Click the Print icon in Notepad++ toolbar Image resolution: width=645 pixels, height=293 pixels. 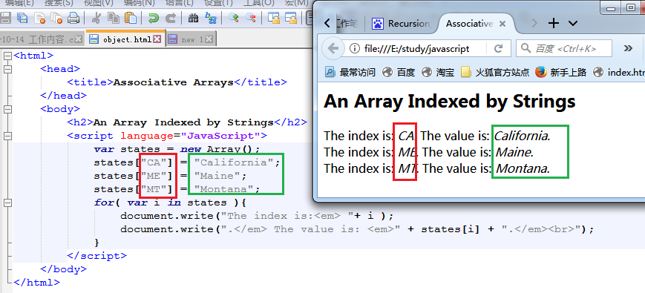tap(73, 18)
